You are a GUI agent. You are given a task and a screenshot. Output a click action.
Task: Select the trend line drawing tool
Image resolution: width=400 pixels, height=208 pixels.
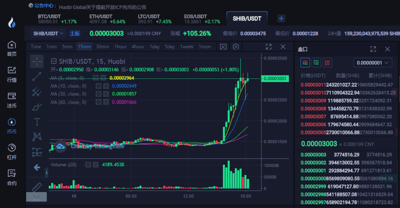[x=37, y=77]
